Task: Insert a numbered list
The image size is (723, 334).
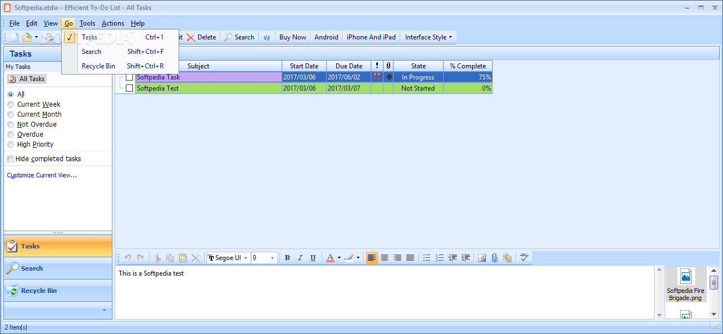Action: (x=440, y=258)
